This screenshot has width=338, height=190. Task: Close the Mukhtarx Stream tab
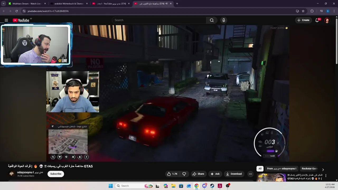[x=45, y=4]
